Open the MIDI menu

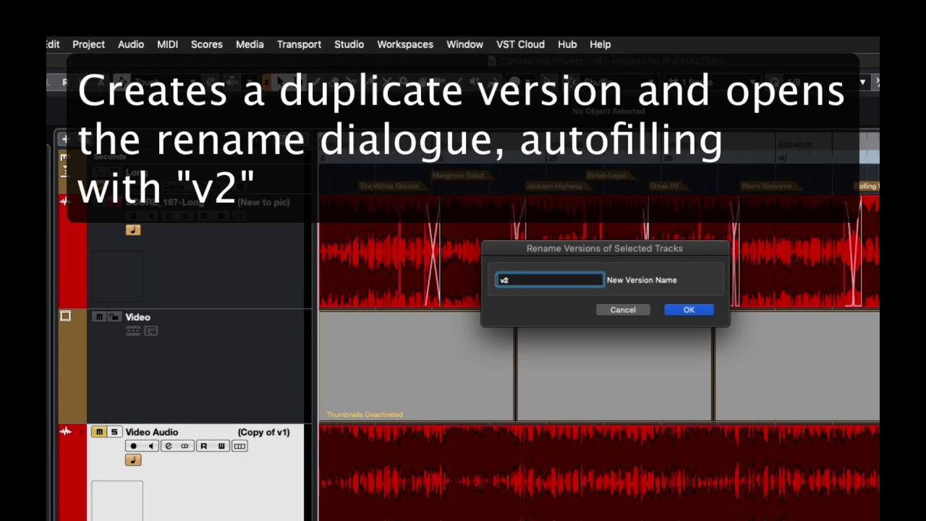pyautogui.click(x=167, y=44)
